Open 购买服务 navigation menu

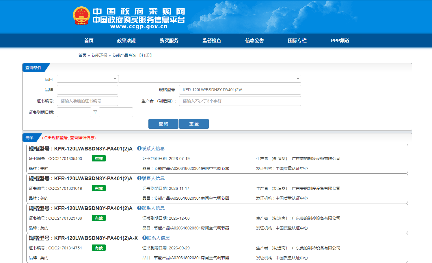(x=169, y=41)
